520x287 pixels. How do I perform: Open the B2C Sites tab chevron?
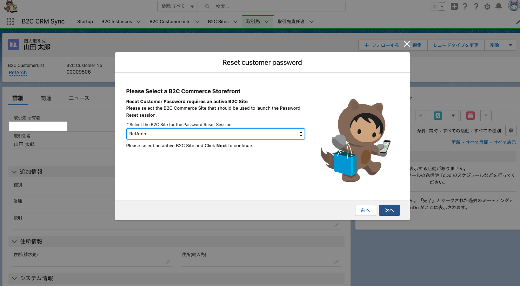(235, 22)
